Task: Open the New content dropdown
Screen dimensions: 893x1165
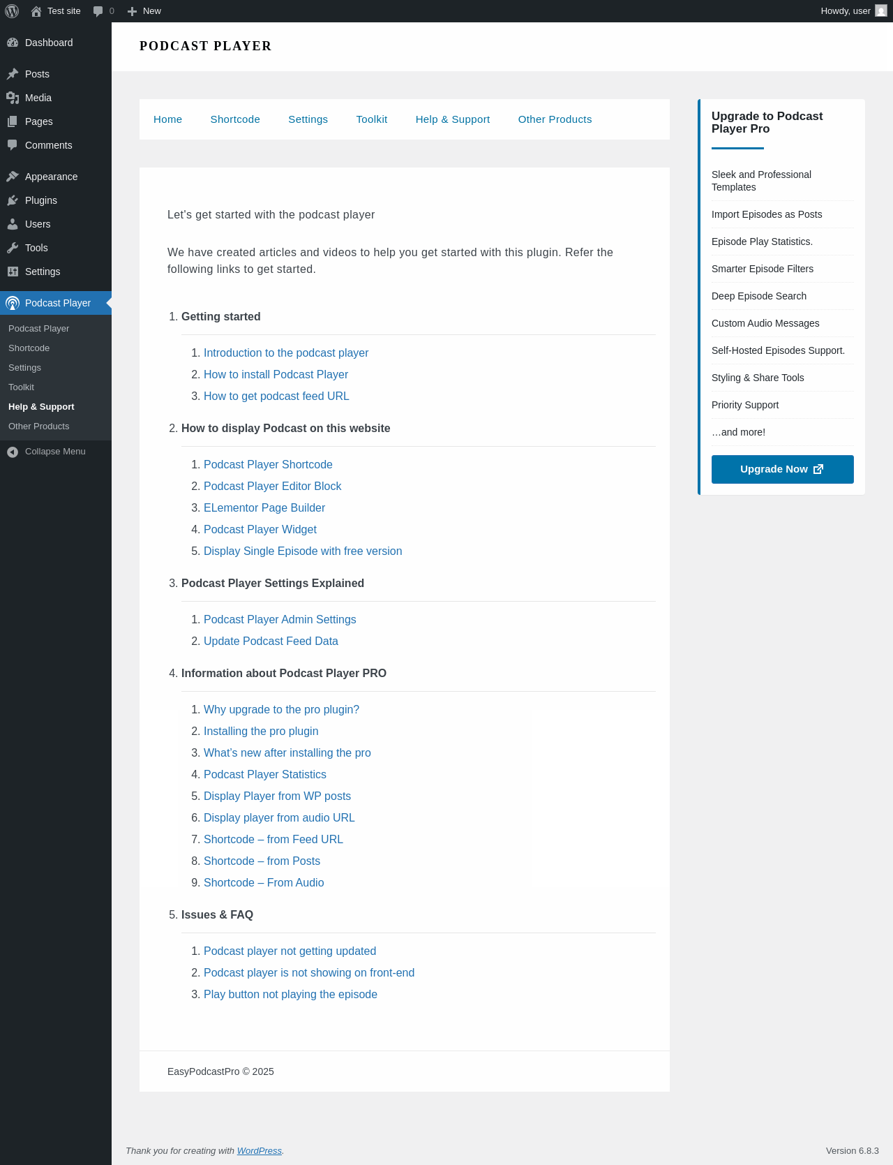Action: 144,11
